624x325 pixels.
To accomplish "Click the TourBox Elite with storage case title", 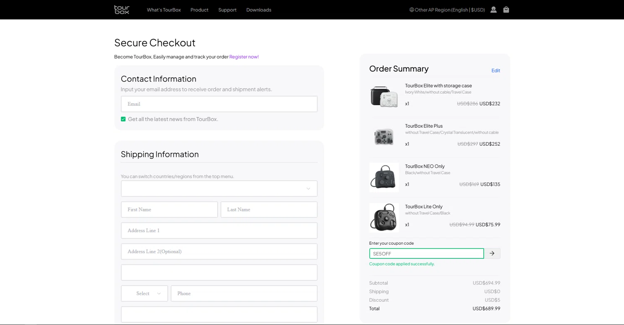I will click(438, 86).
